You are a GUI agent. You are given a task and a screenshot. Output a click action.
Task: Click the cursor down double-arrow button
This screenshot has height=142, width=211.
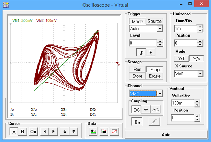pyautogui.click(x=74, y=131)
